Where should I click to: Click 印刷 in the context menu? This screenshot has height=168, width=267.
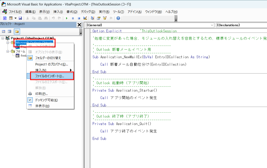point(41,94)
